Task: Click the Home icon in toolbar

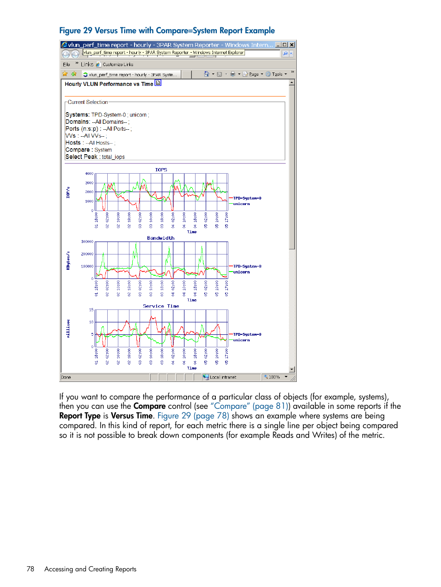Action: (207, 74)
